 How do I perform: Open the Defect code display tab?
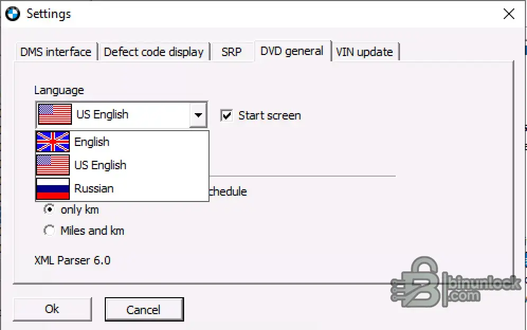[x=153, y=52]
